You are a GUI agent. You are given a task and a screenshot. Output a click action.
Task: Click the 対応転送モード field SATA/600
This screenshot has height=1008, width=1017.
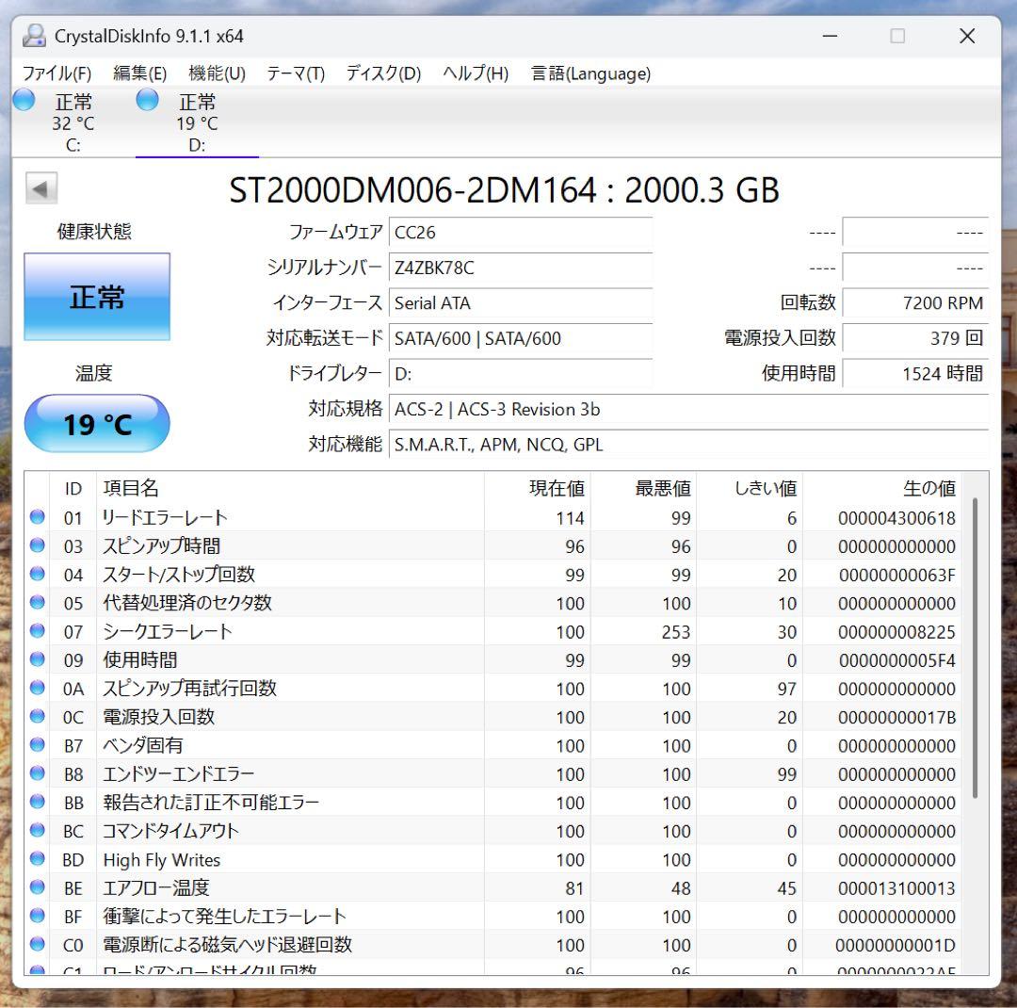(521, 338)
